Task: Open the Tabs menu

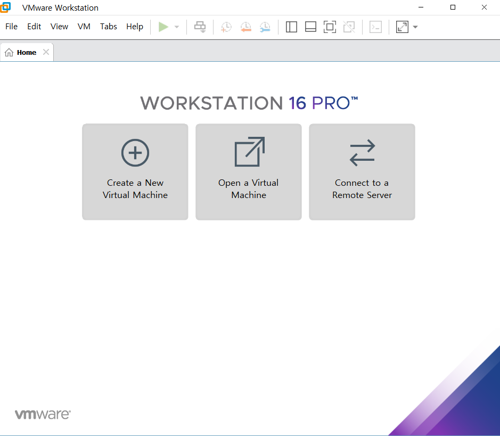Action: [x=109, y=27]
